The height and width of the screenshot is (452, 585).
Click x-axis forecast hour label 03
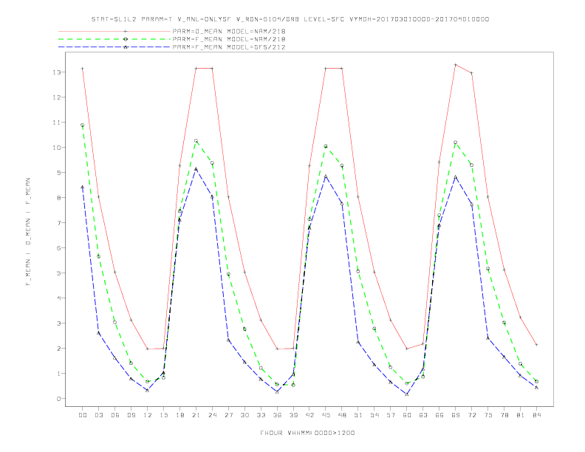[98, 415]
